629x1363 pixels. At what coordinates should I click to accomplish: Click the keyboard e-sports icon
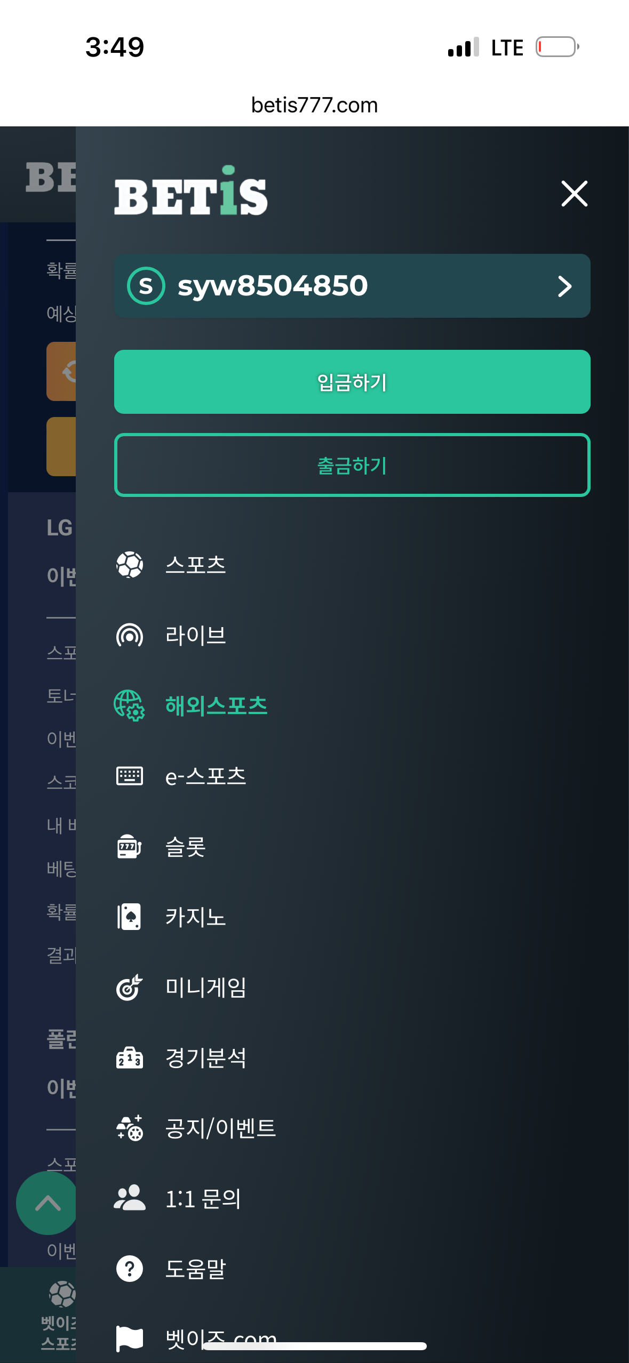[x=130, y=776]
